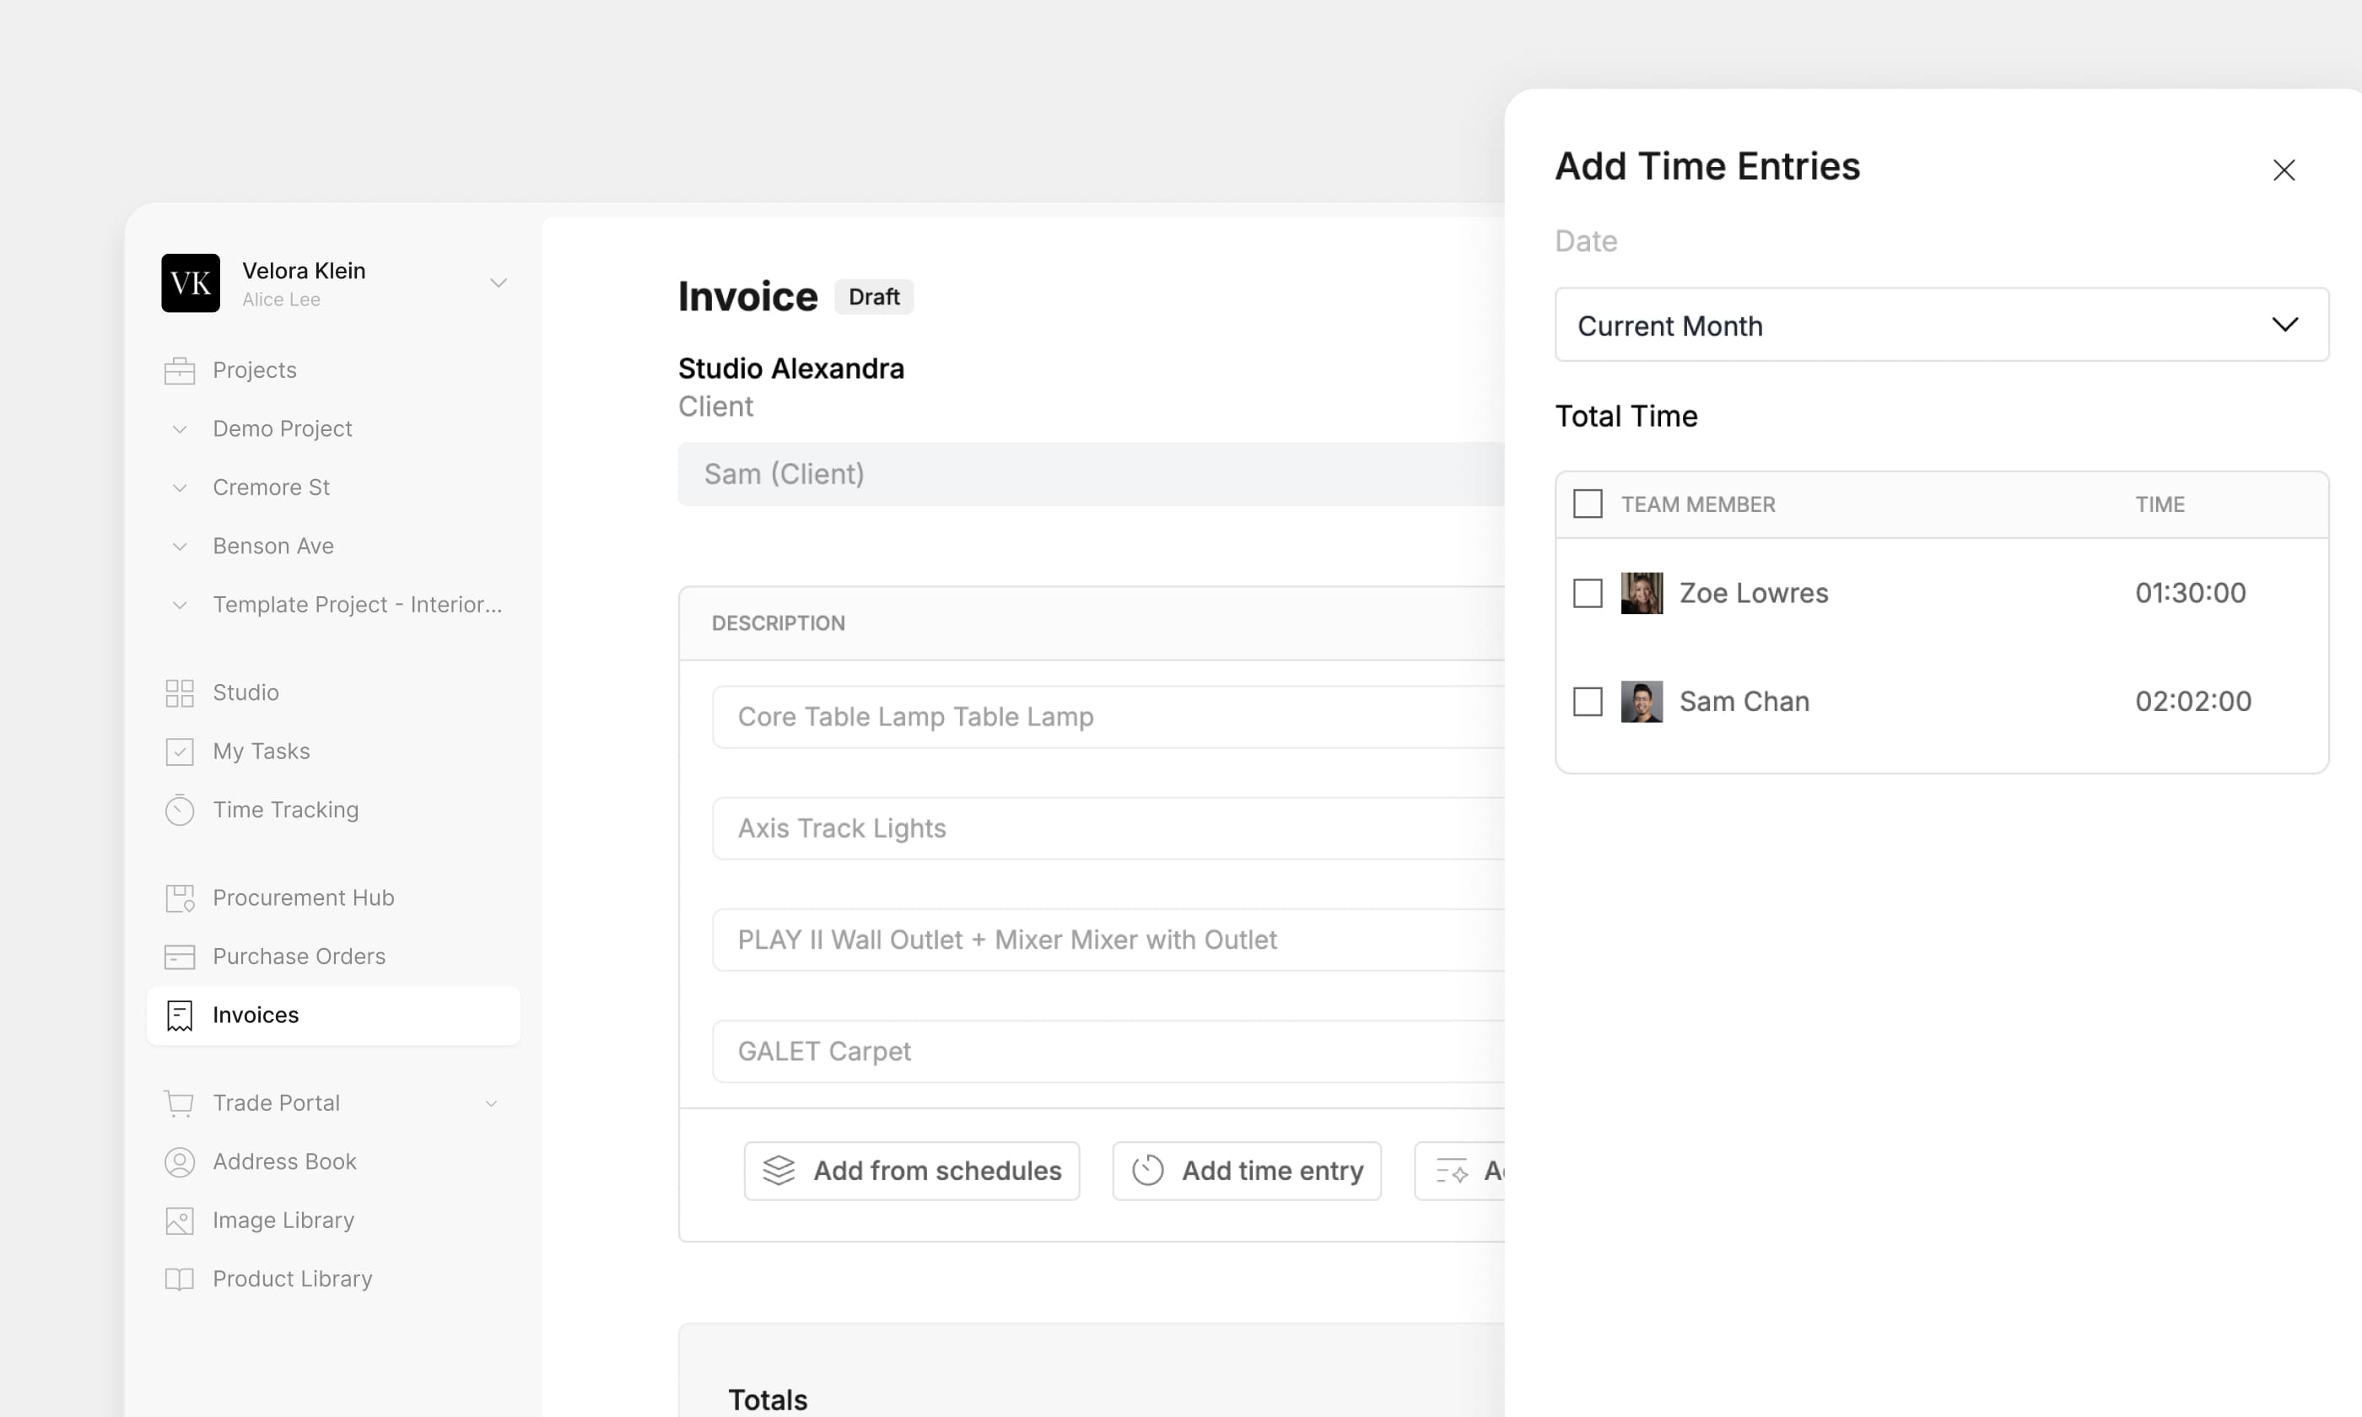The width and height of the screenshot is (2362, 1417).
Task: Click the Draft status badge
Action: pos(874,297)
